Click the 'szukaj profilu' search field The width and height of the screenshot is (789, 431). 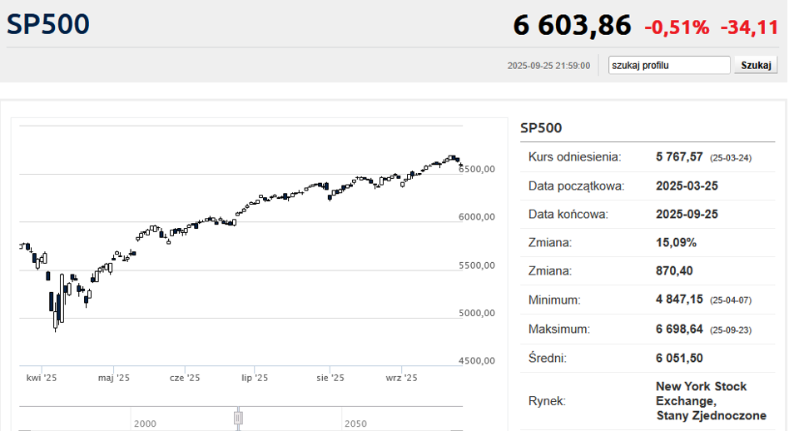(669, 65)
